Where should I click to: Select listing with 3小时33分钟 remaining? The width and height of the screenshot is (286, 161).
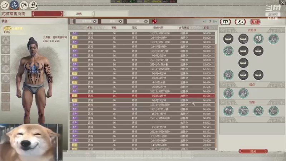pos(142,78)
